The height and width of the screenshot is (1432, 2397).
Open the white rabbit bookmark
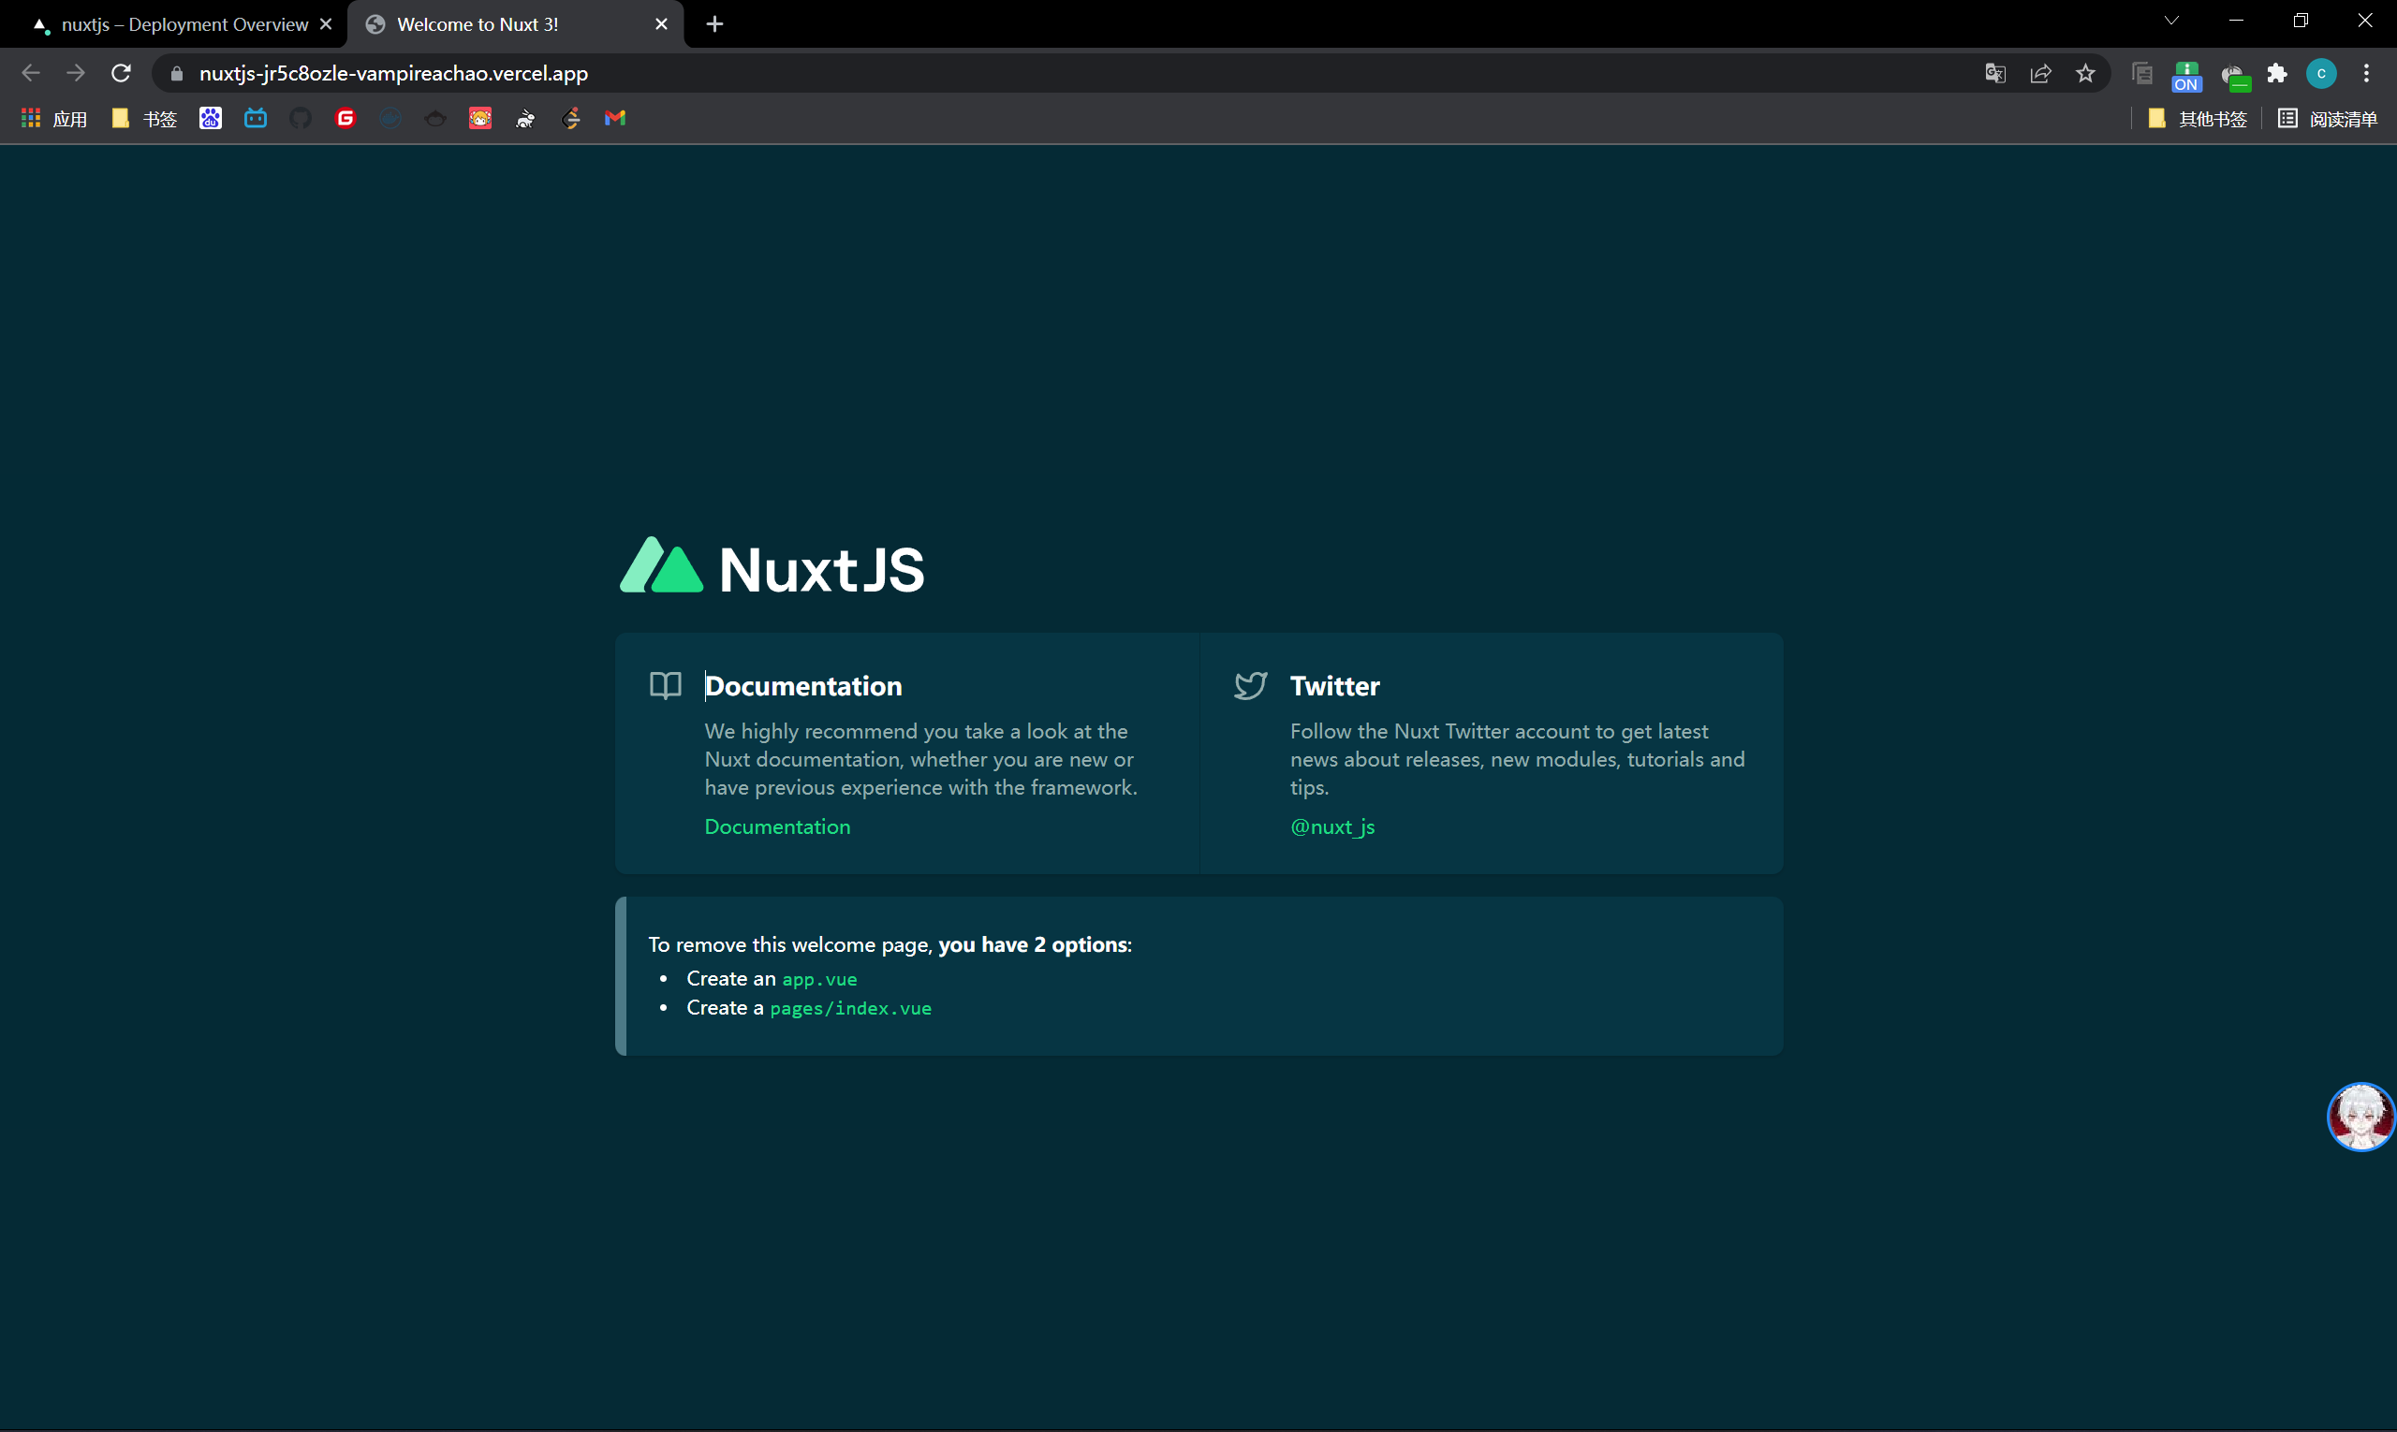[x=525, y=118]
